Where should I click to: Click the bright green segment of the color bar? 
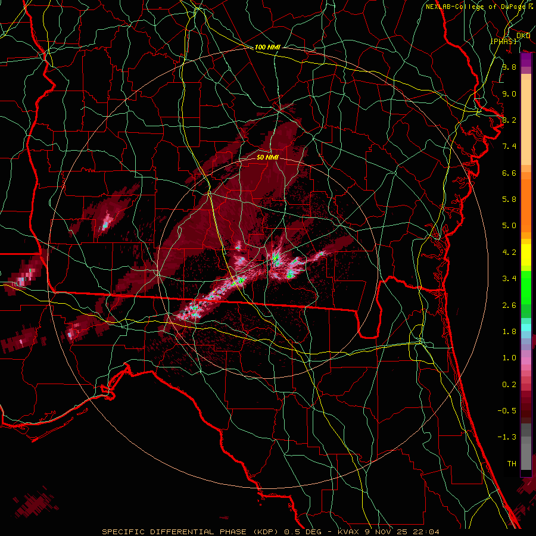tap(526, 288)
